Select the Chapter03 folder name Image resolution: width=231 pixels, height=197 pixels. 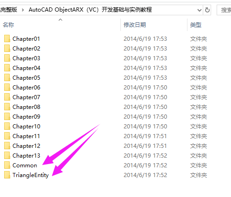tap(26, 58)
